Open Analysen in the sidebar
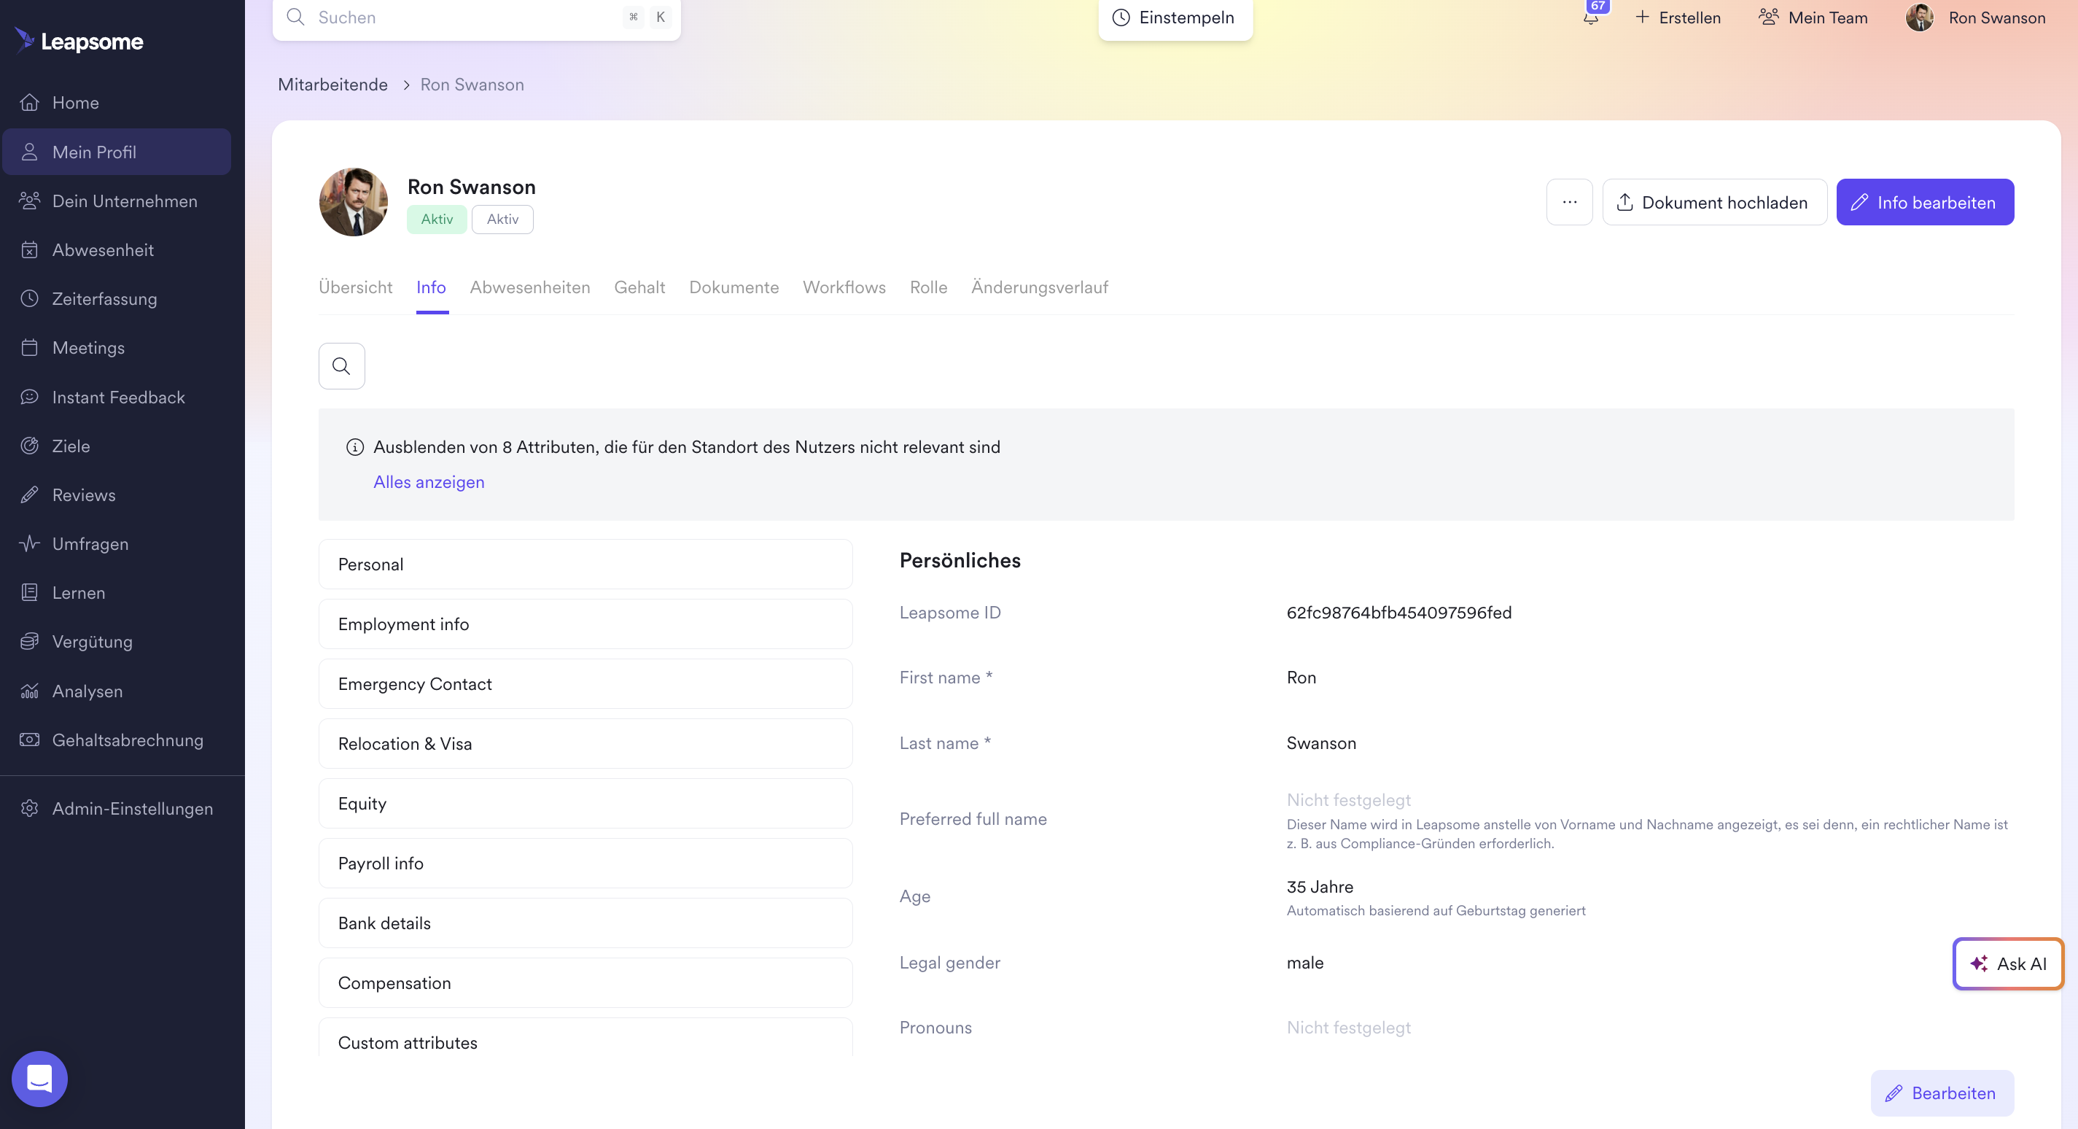2078x1129 pixels. pyautogui.click(x=86, y=691)
